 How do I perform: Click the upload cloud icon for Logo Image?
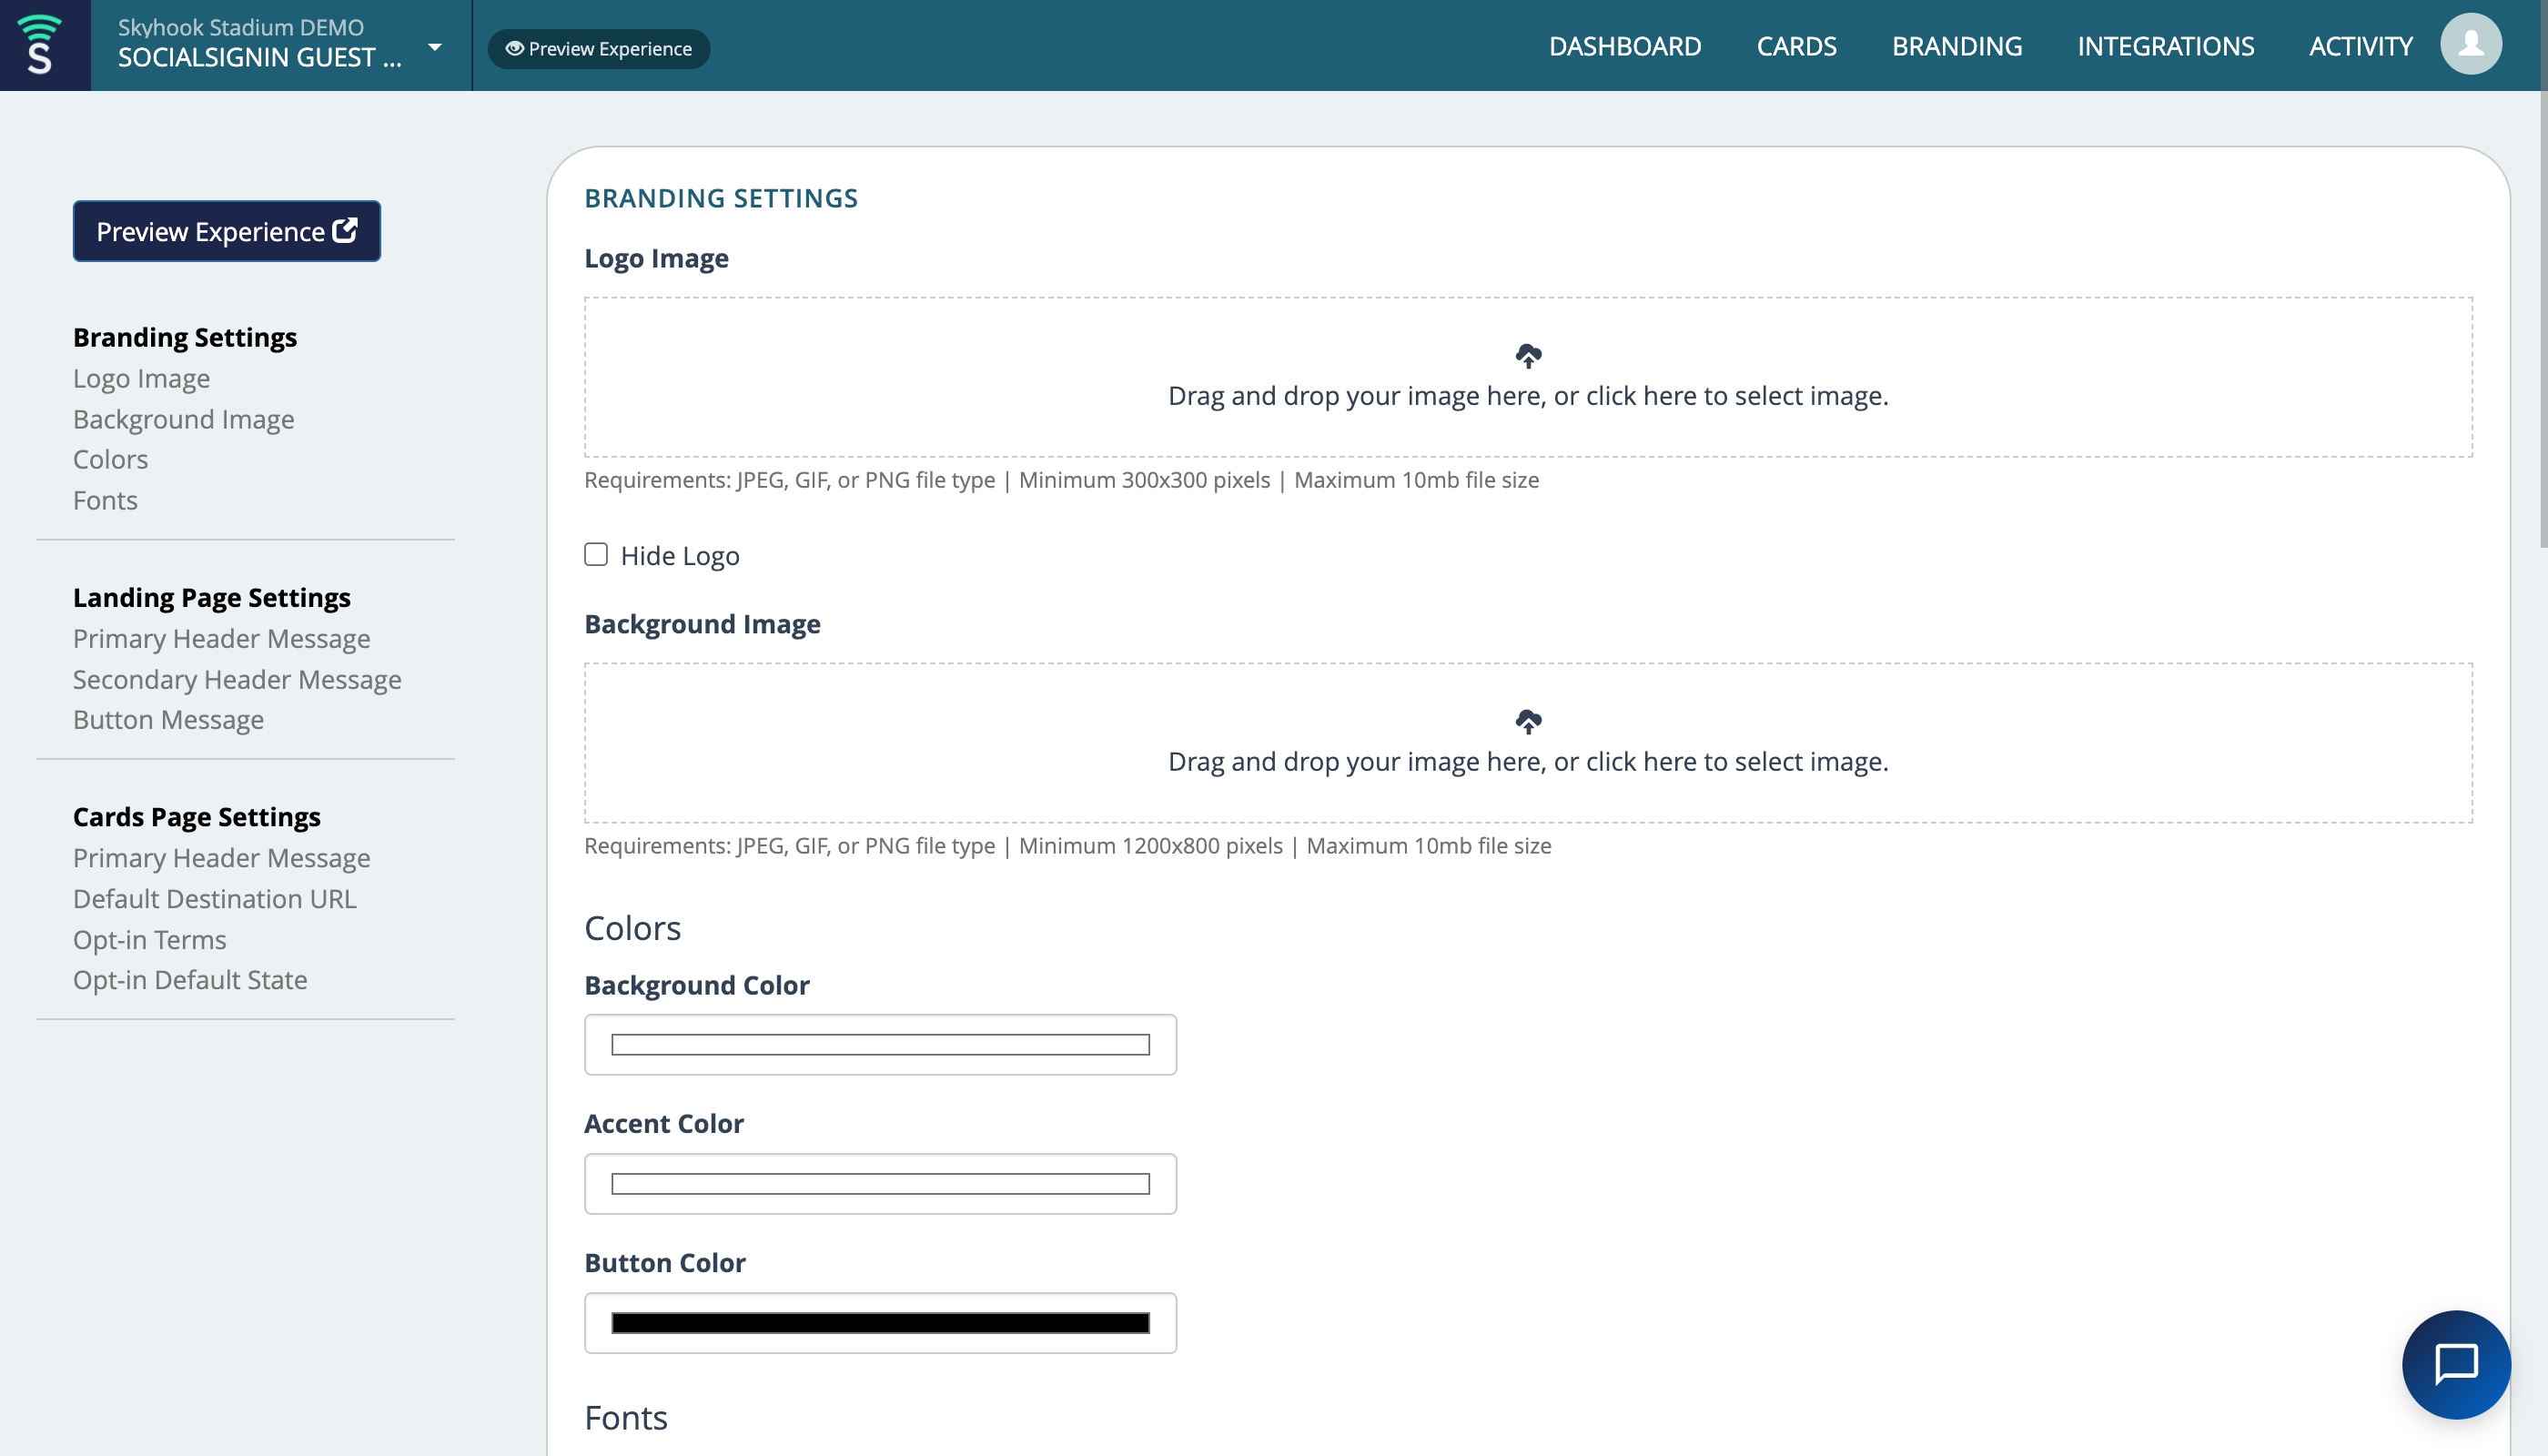coord(1528,355)
